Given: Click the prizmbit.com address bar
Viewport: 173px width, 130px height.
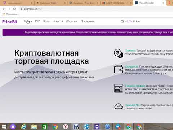Looking at the screenshot, I should [x=96, y=9].
